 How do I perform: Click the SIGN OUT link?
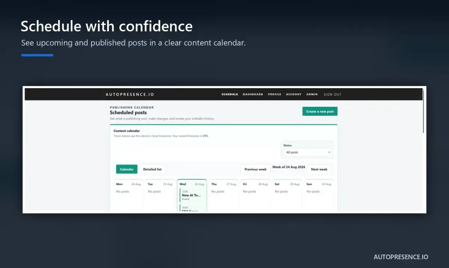[333, 94]
